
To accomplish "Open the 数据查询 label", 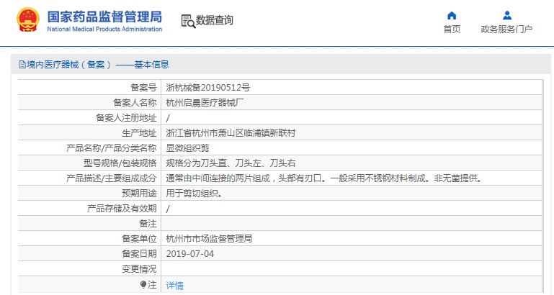I will tap(215, 20).
